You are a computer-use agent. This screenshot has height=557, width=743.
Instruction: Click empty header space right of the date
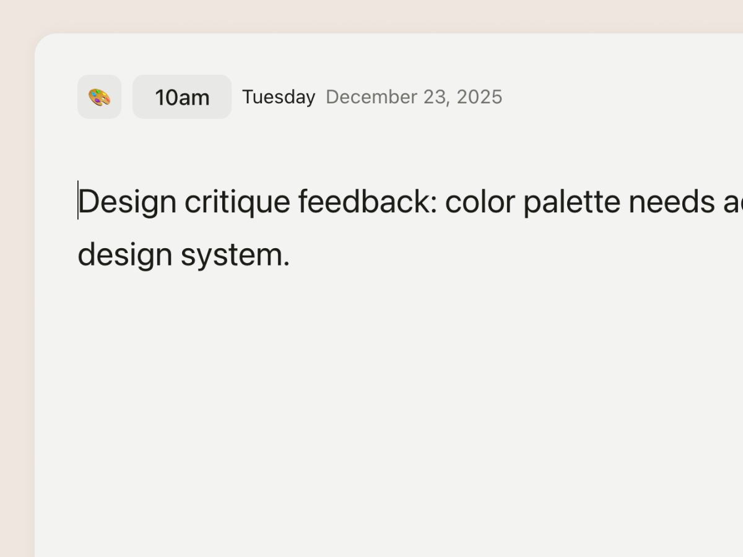(x=619, y=97)
